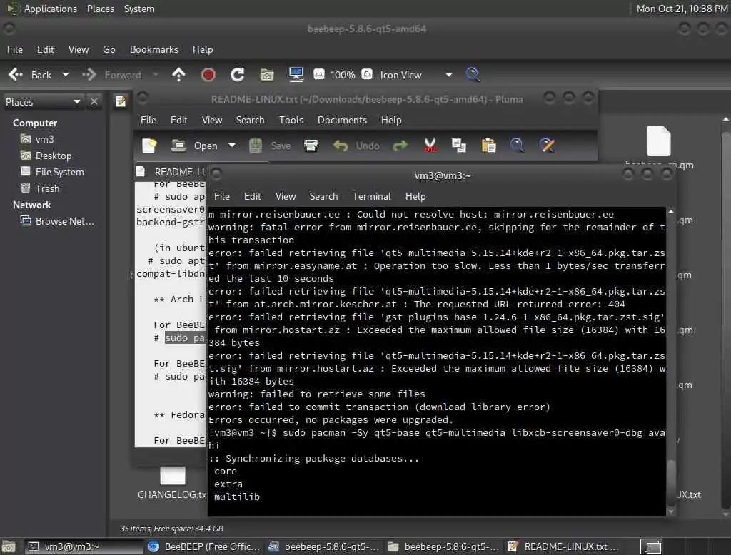This screenshot has height=555, width=731.
Task: Open Icon View mode dropdown
Action: pyautogui.click(x=416, y=75)
